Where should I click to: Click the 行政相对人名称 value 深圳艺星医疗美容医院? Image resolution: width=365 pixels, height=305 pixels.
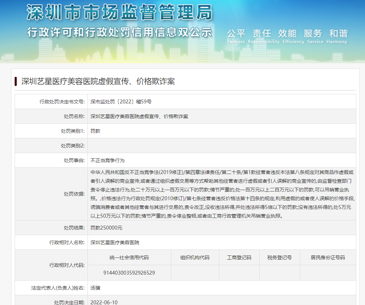pyautogui.click(x=115, y=242)
